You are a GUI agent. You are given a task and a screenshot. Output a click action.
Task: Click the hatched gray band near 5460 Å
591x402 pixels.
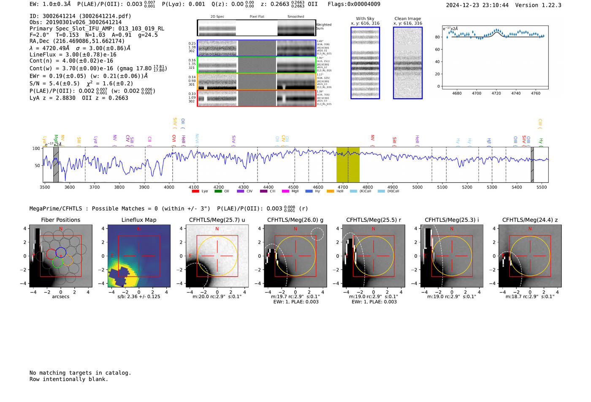pos(532,165)
